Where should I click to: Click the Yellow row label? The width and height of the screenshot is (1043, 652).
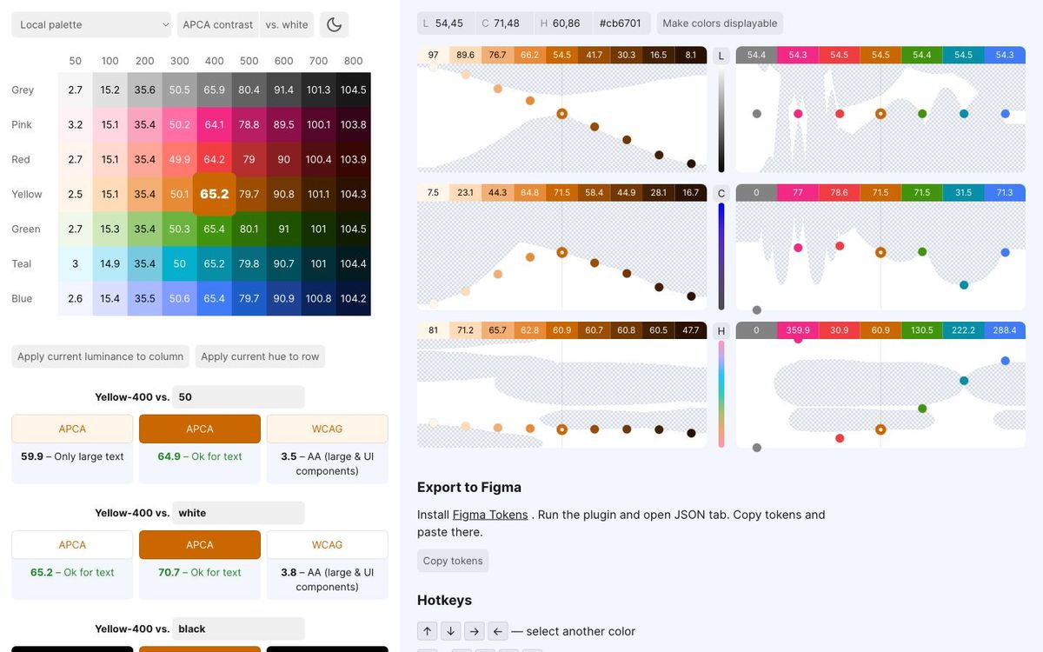[27, 194]
